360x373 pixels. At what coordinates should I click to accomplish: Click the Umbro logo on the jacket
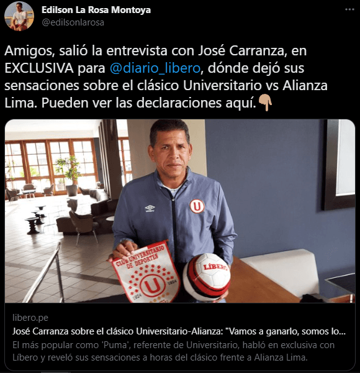pyautogui.click(x=150, y=208)
